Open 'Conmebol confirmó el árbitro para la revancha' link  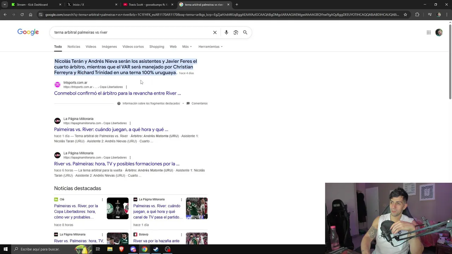[x=117, y=93]
